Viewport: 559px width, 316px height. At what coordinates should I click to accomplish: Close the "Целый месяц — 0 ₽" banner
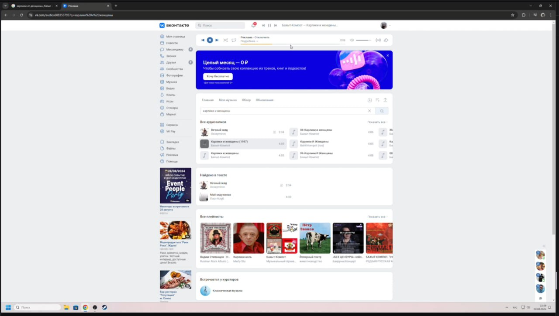point(387,55)
